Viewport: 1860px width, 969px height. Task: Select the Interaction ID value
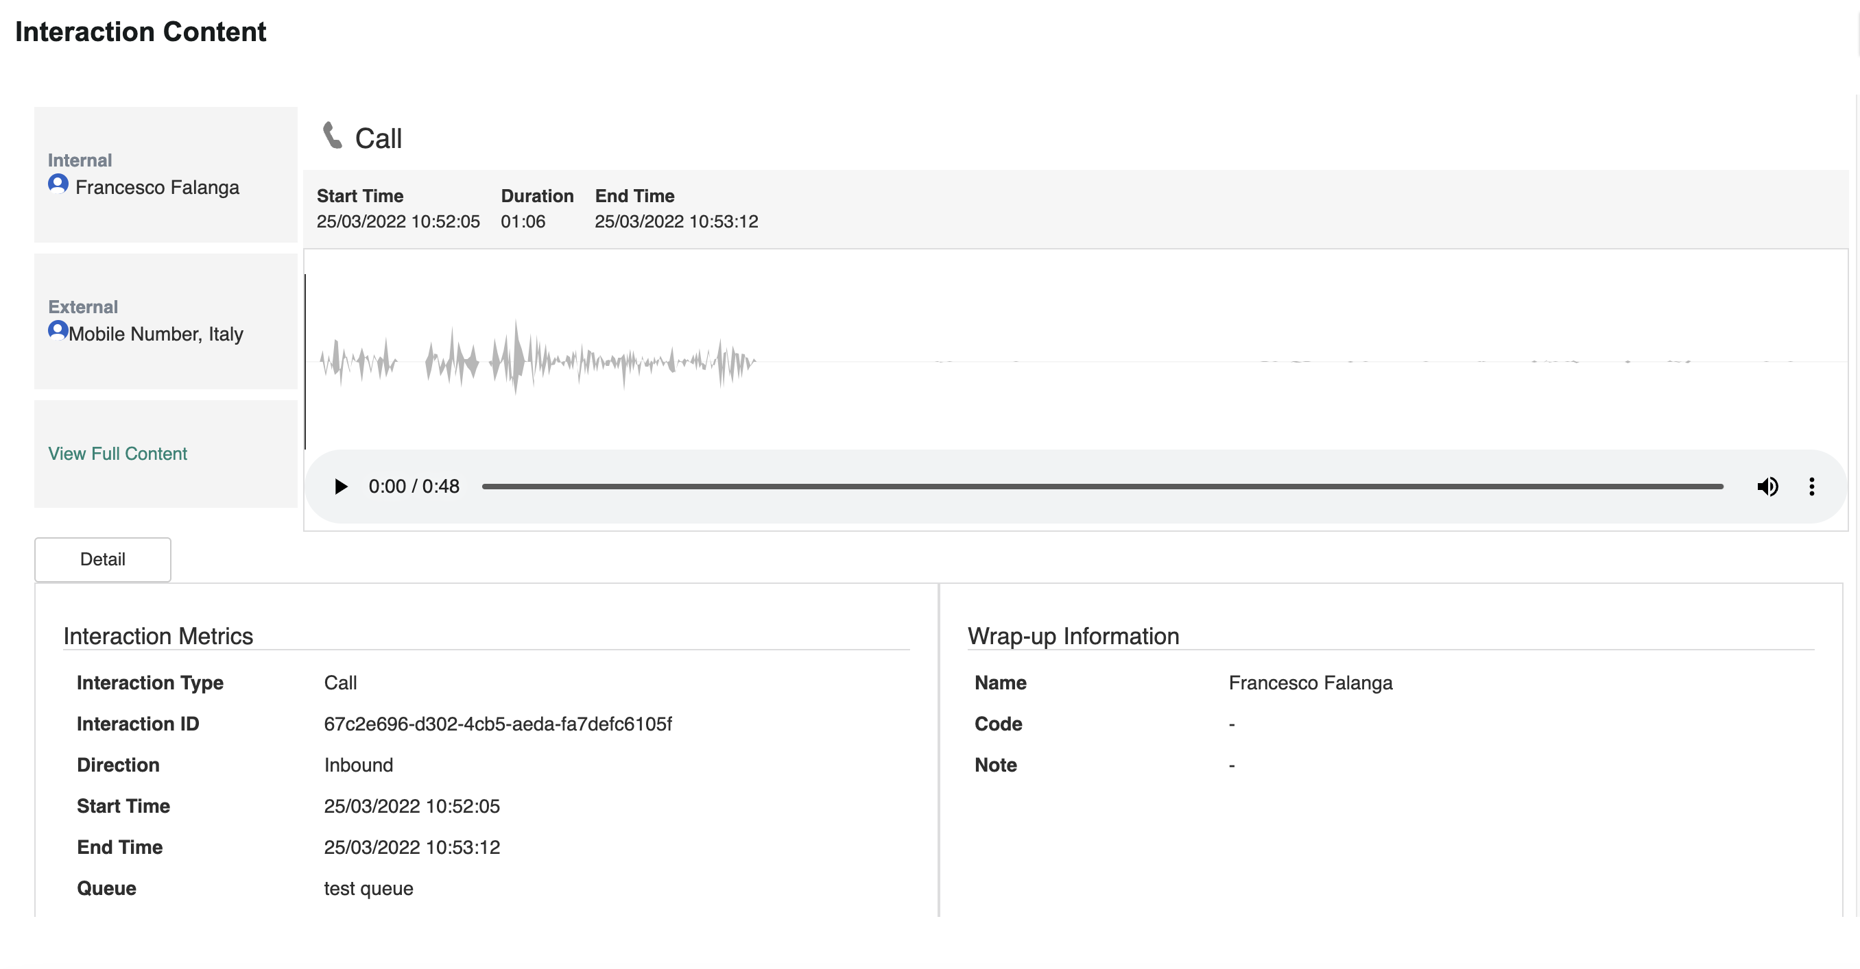point(497,724)
